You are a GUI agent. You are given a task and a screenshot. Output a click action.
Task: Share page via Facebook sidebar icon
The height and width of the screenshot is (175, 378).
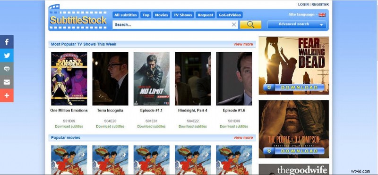click(7, 42)
